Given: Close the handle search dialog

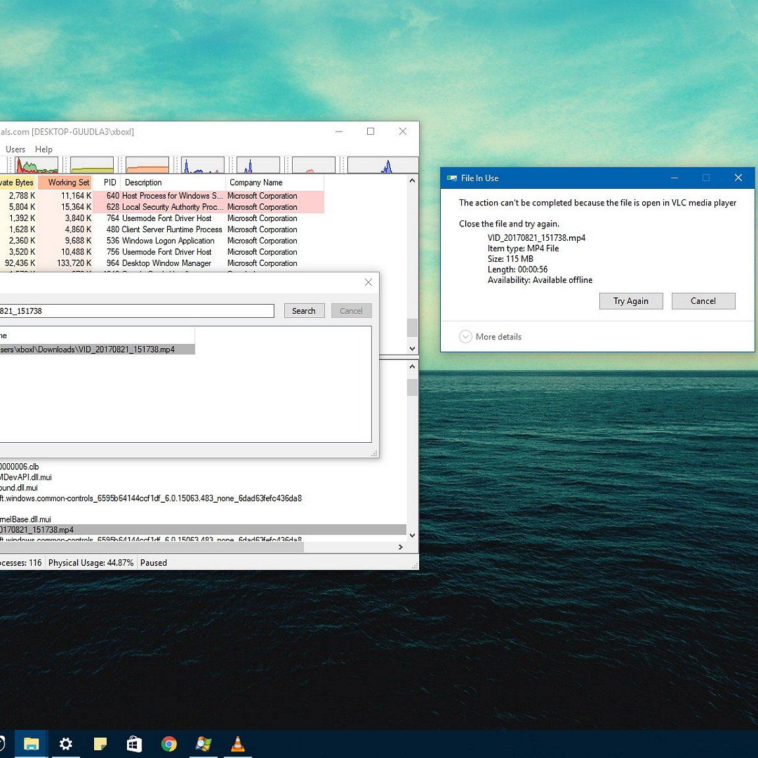Looking at the screenshot, I should [368, 282].
